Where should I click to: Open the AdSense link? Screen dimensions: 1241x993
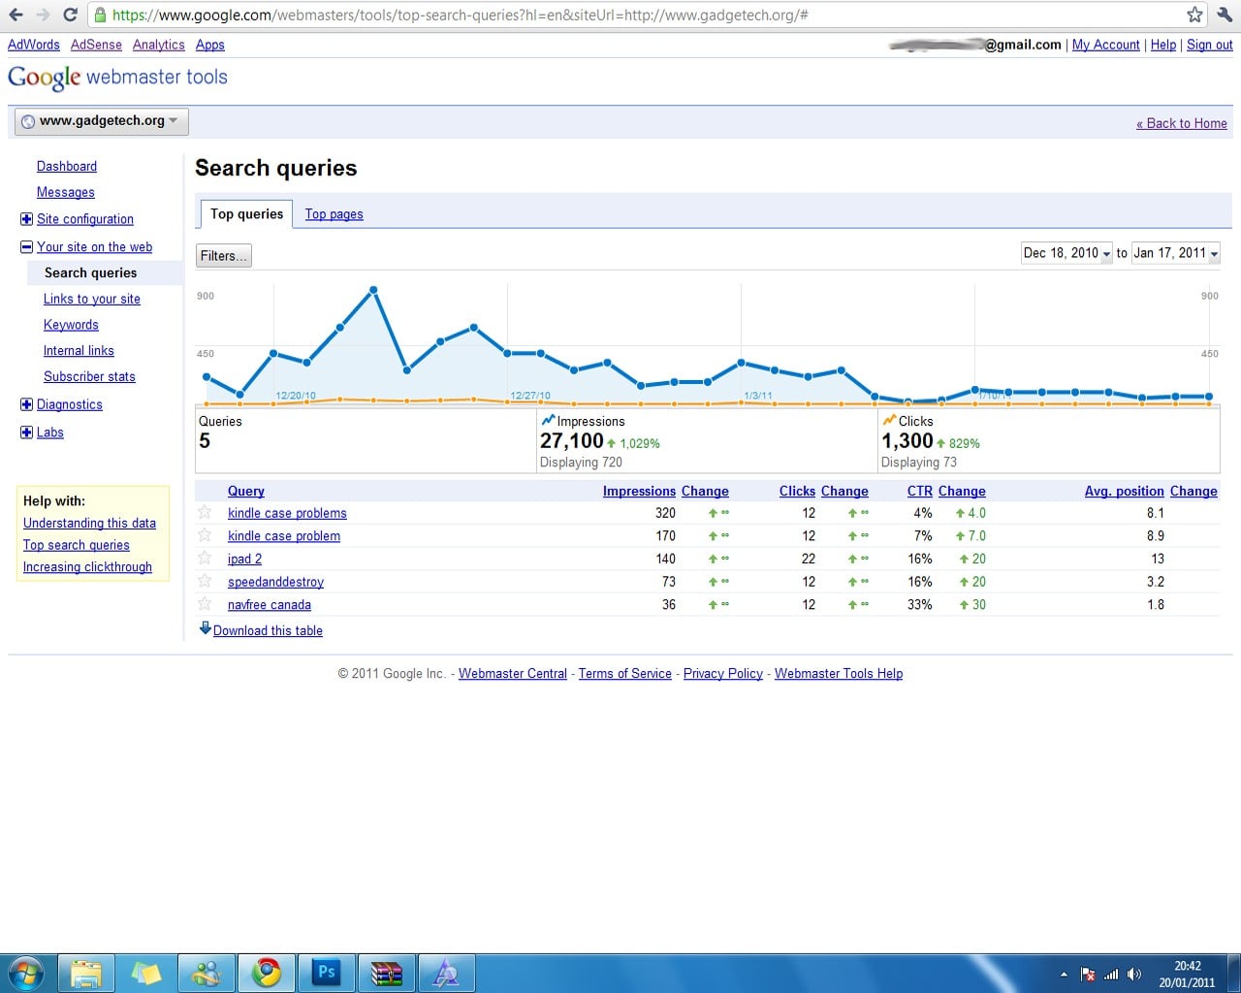(96, 45)
